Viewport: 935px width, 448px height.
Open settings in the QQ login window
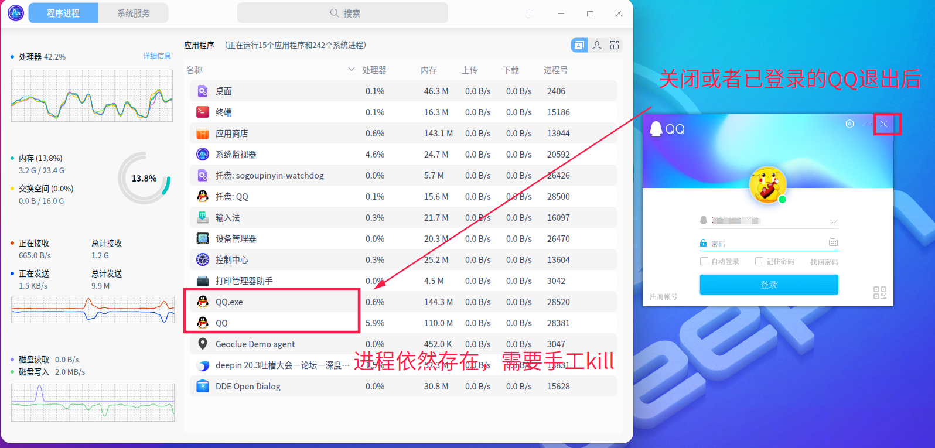[849, 124]
